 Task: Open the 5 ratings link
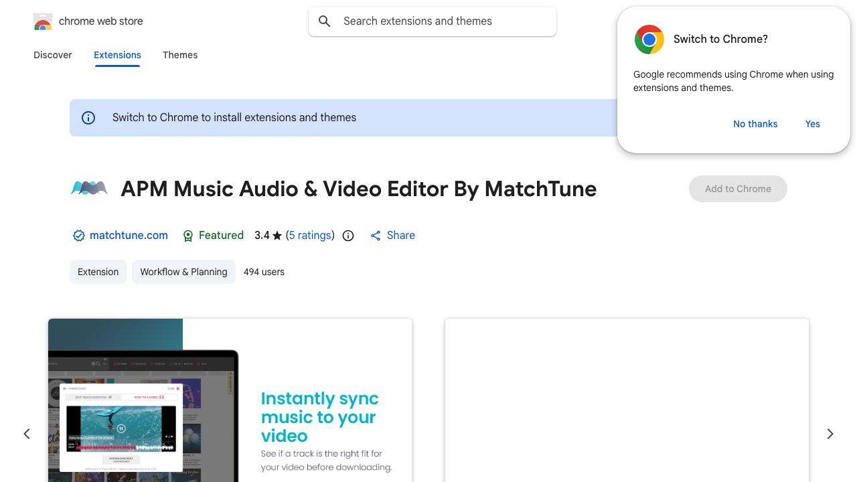pyautogui.click(x=310, y=236)
